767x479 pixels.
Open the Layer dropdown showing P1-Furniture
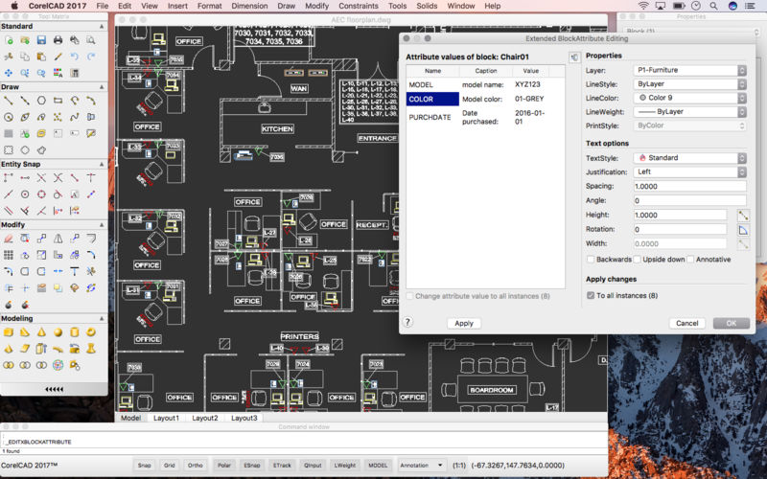[x=690, y=70]
